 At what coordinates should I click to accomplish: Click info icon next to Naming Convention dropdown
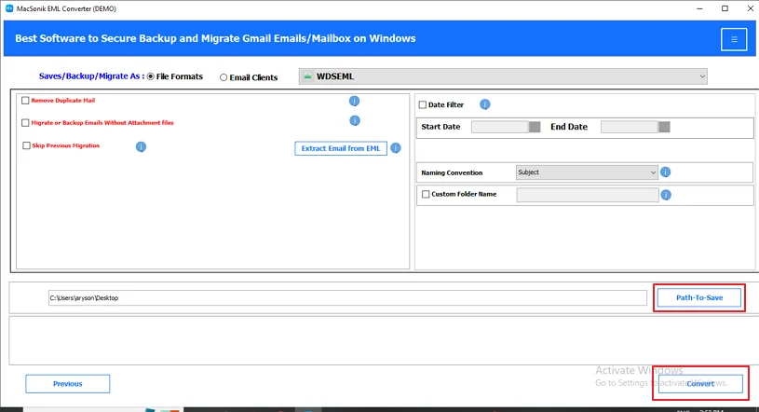click(666, 172)
